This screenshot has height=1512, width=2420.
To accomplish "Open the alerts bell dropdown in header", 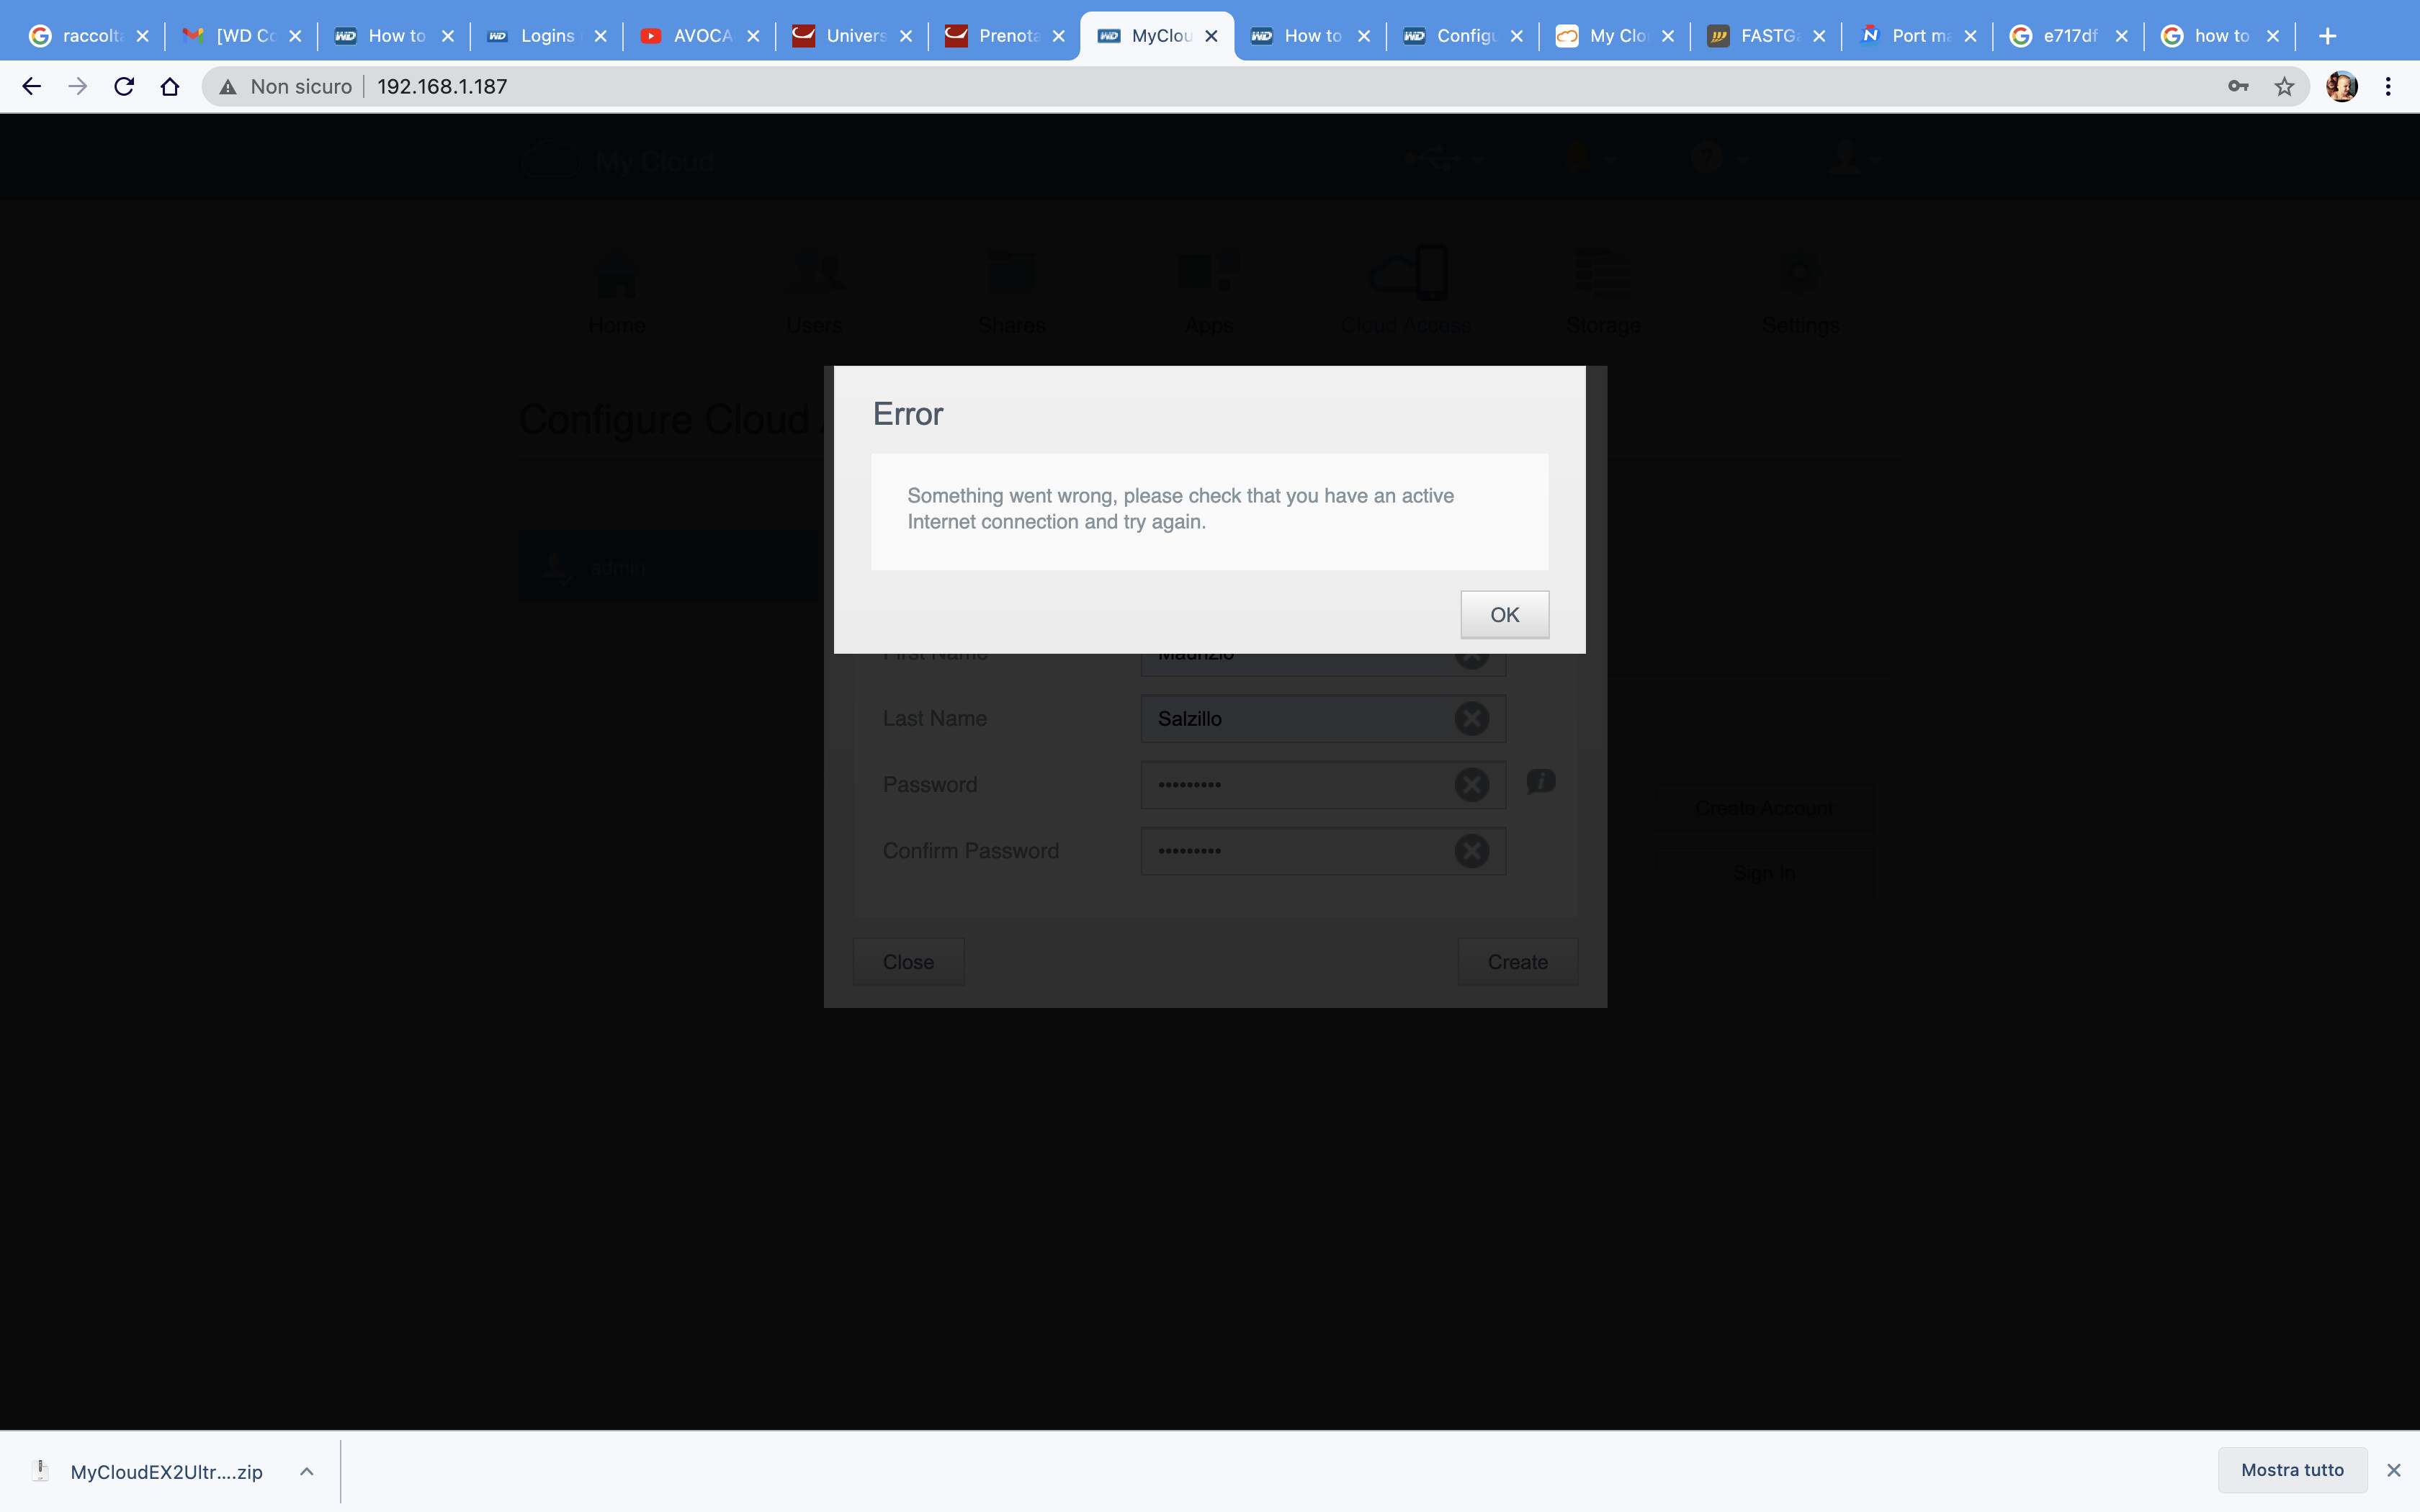I will tap(1589, 158).
